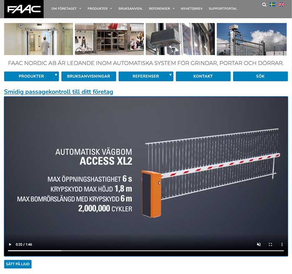The image size is (292, 274).
Task: Switch language with British flag
Action: 281,5
